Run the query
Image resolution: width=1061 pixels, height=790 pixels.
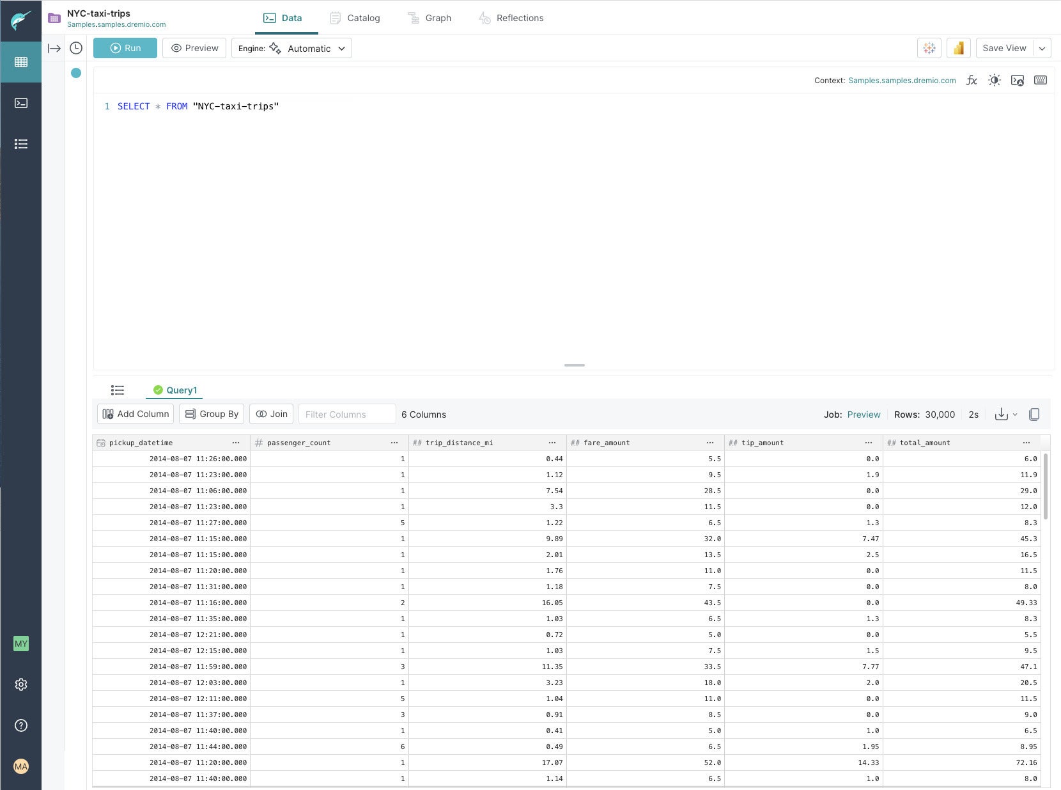pos(125,48)
